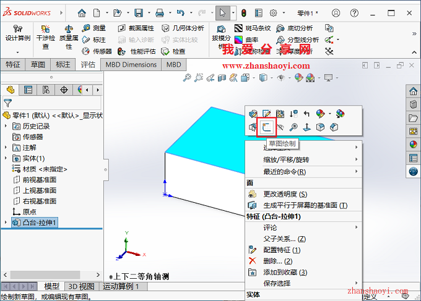Open the options gear icon

[273, 12]
